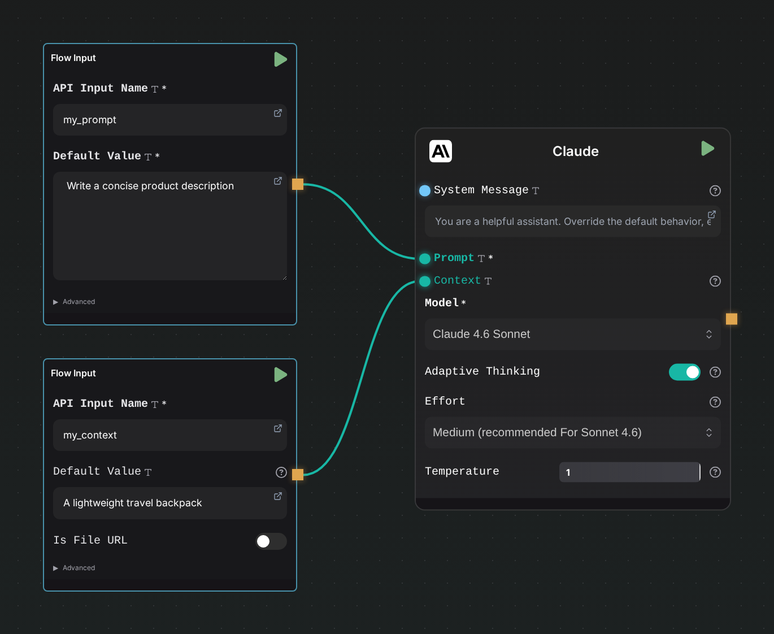The height and width of the screenshot is (634, 774).
Task: Click the Claude node title
Action: pos(576,151)
